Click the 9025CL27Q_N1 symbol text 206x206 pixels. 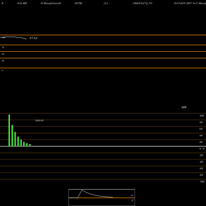coord(143,3)
